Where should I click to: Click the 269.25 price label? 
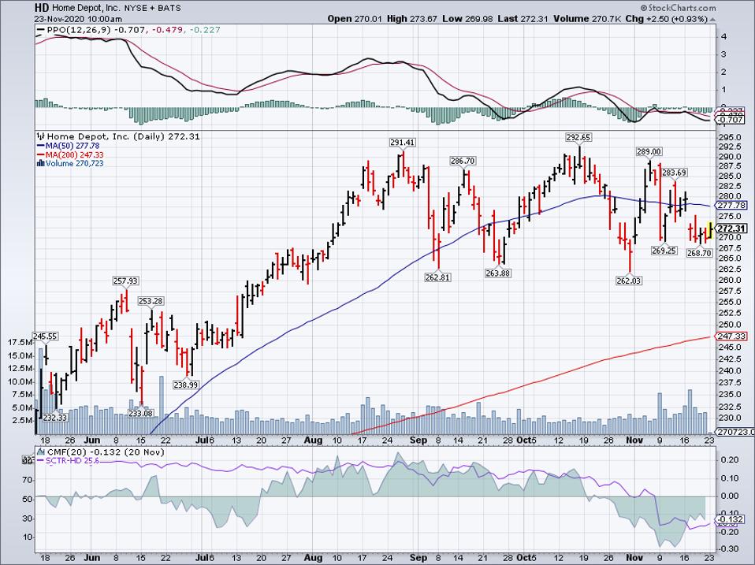(664, 251)
